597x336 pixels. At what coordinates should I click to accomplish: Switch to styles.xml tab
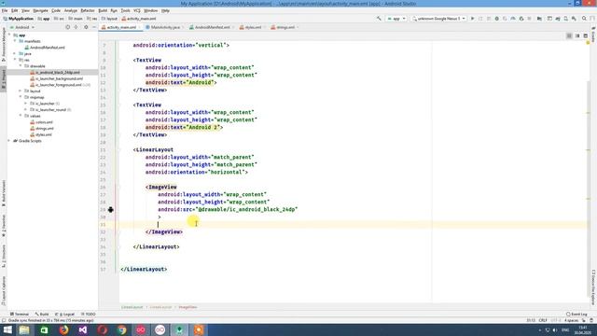point(253,27)
